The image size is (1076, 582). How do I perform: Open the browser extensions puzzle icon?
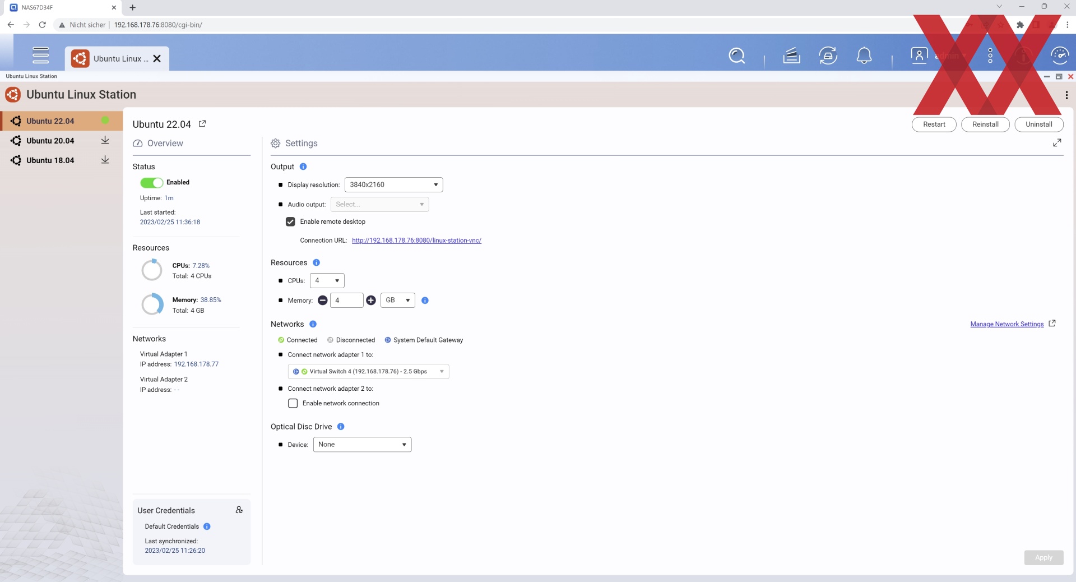1020,25
